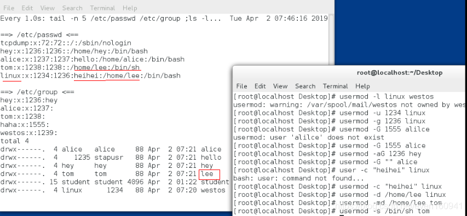The image size is (467, 216).
Task: Click the 'total 4' line
Action: coord(14,141)
